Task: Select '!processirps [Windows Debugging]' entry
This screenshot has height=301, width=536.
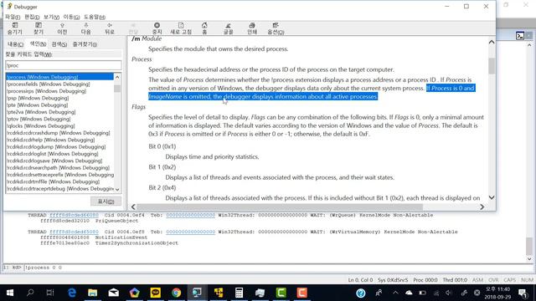Action: point(47,91)
